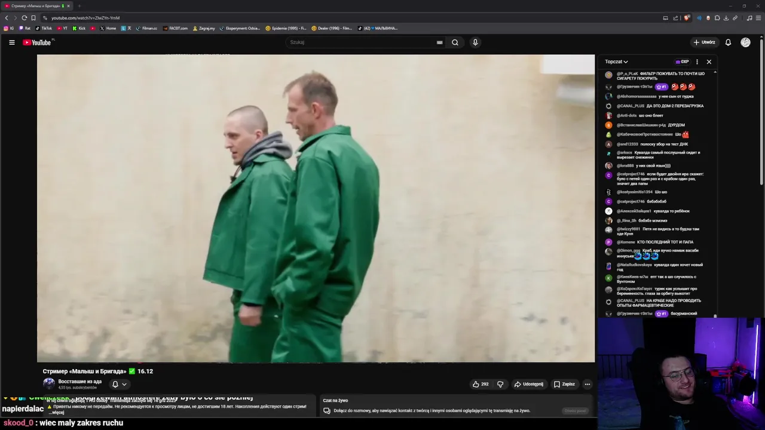The image size is (765, 430).
Task: Click the Utwórz create button
Action: point(705,42)
